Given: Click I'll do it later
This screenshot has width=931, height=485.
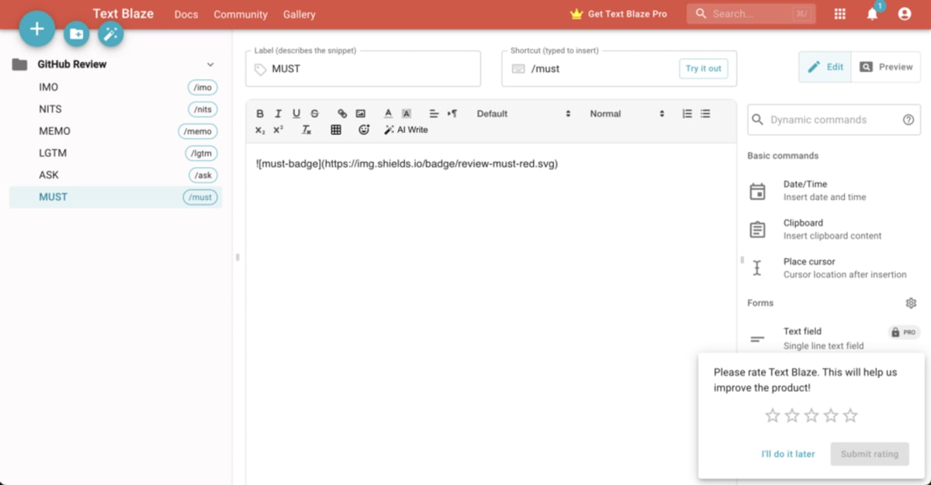Looking at the screenshot, I should click(x=788, y=454).
